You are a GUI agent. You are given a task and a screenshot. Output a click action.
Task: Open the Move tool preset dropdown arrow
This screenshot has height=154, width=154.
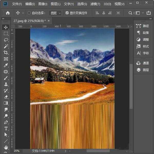pos(23,13)
